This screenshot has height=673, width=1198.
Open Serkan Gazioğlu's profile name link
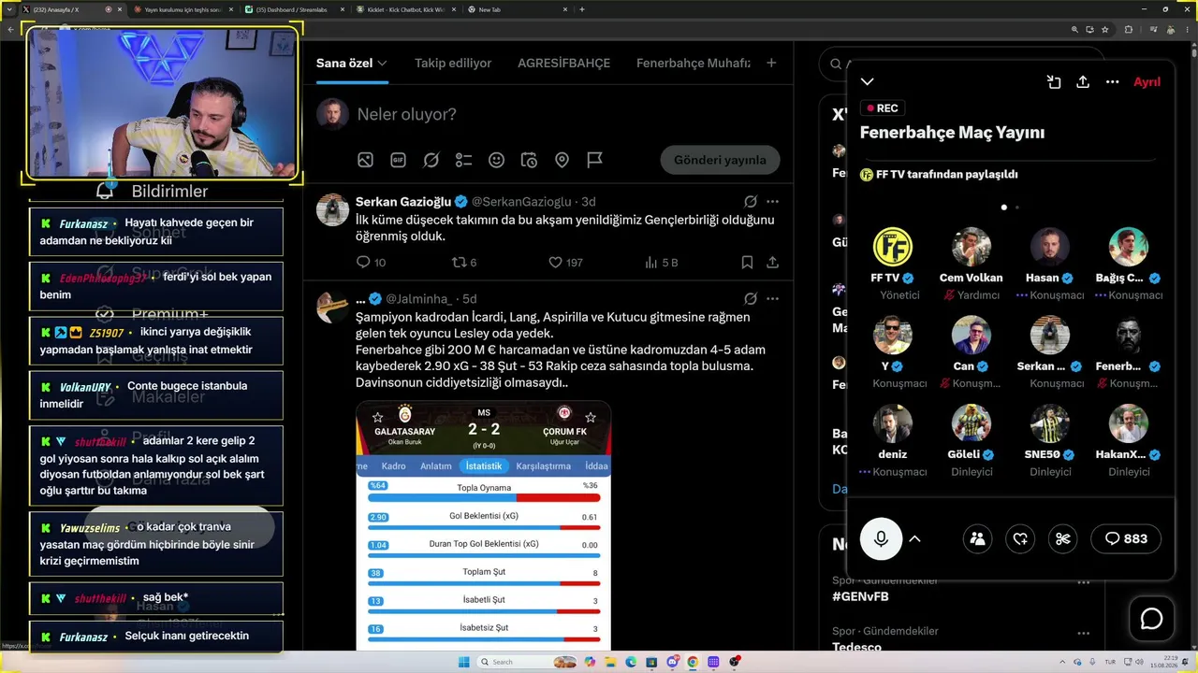point(404,201)
